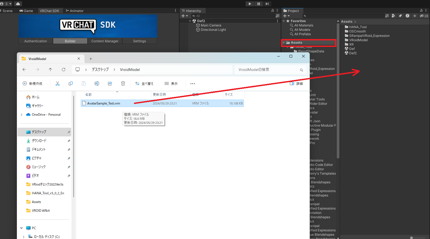Viewport: 430px width, 239px height.
Task: Click the Unity Step frame button
Action: point(267,4)
